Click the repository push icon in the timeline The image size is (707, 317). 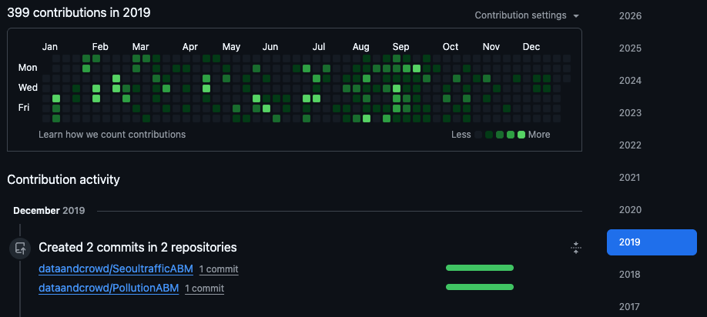click(x=20, y=248)
